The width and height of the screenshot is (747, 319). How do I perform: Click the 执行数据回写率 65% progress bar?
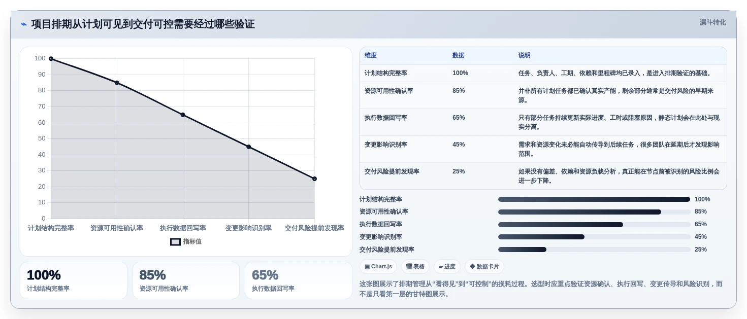point(594,225)
